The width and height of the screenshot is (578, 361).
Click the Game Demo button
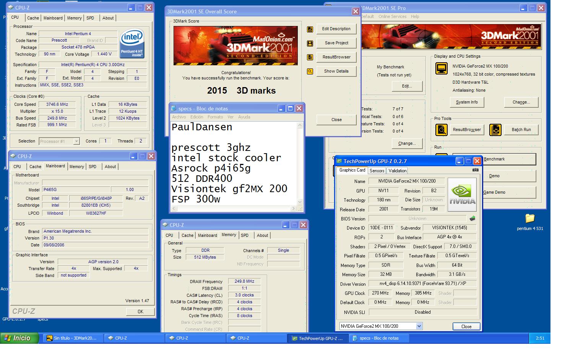[x=495, y=193]
